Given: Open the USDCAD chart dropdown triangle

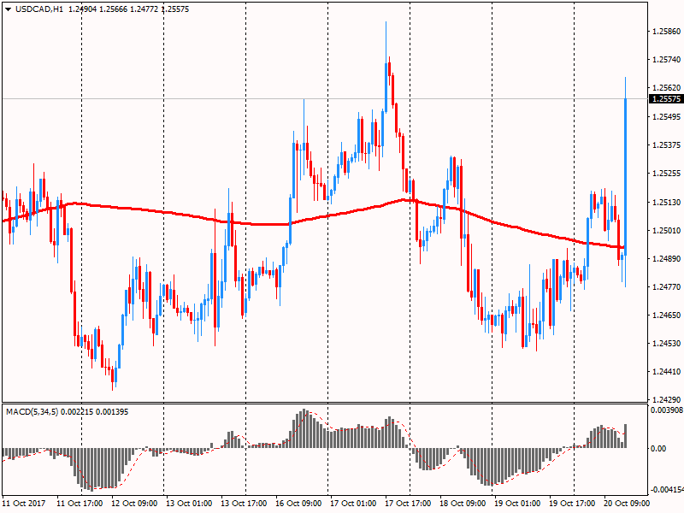Looking at the screenshot, I should (9, 9).
